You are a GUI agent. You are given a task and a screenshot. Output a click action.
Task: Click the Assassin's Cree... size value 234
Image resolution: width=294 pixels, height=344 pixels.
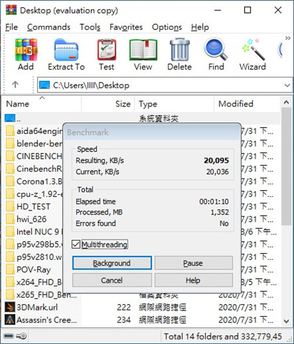coord(123,320)
